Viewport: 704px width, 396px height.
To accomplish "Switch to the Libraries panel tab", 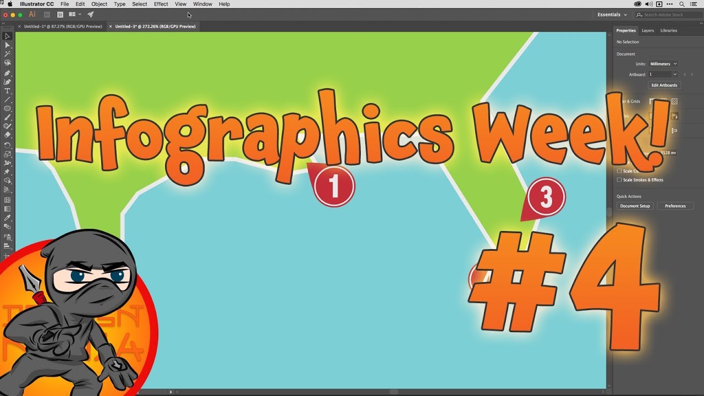I will 669,30.
